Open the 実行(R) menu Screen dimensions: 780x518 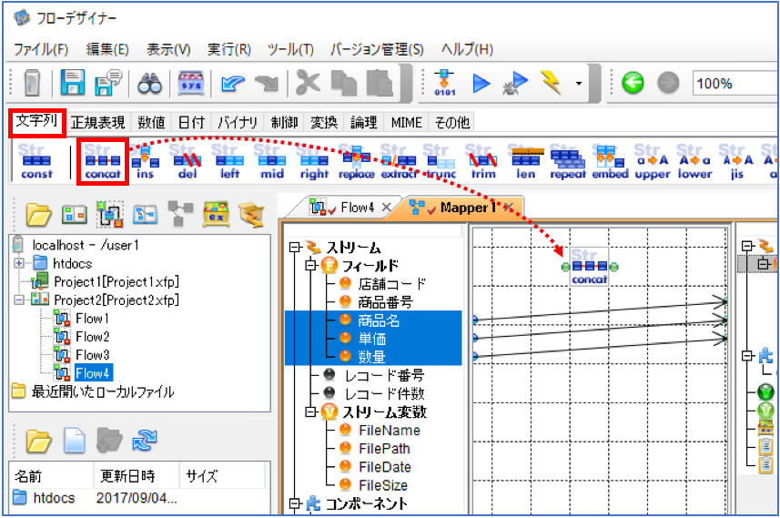click(228, 49)
